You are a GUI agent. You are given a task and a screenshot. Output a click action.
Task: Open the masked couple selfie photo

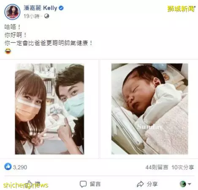(x=50, y=109)
